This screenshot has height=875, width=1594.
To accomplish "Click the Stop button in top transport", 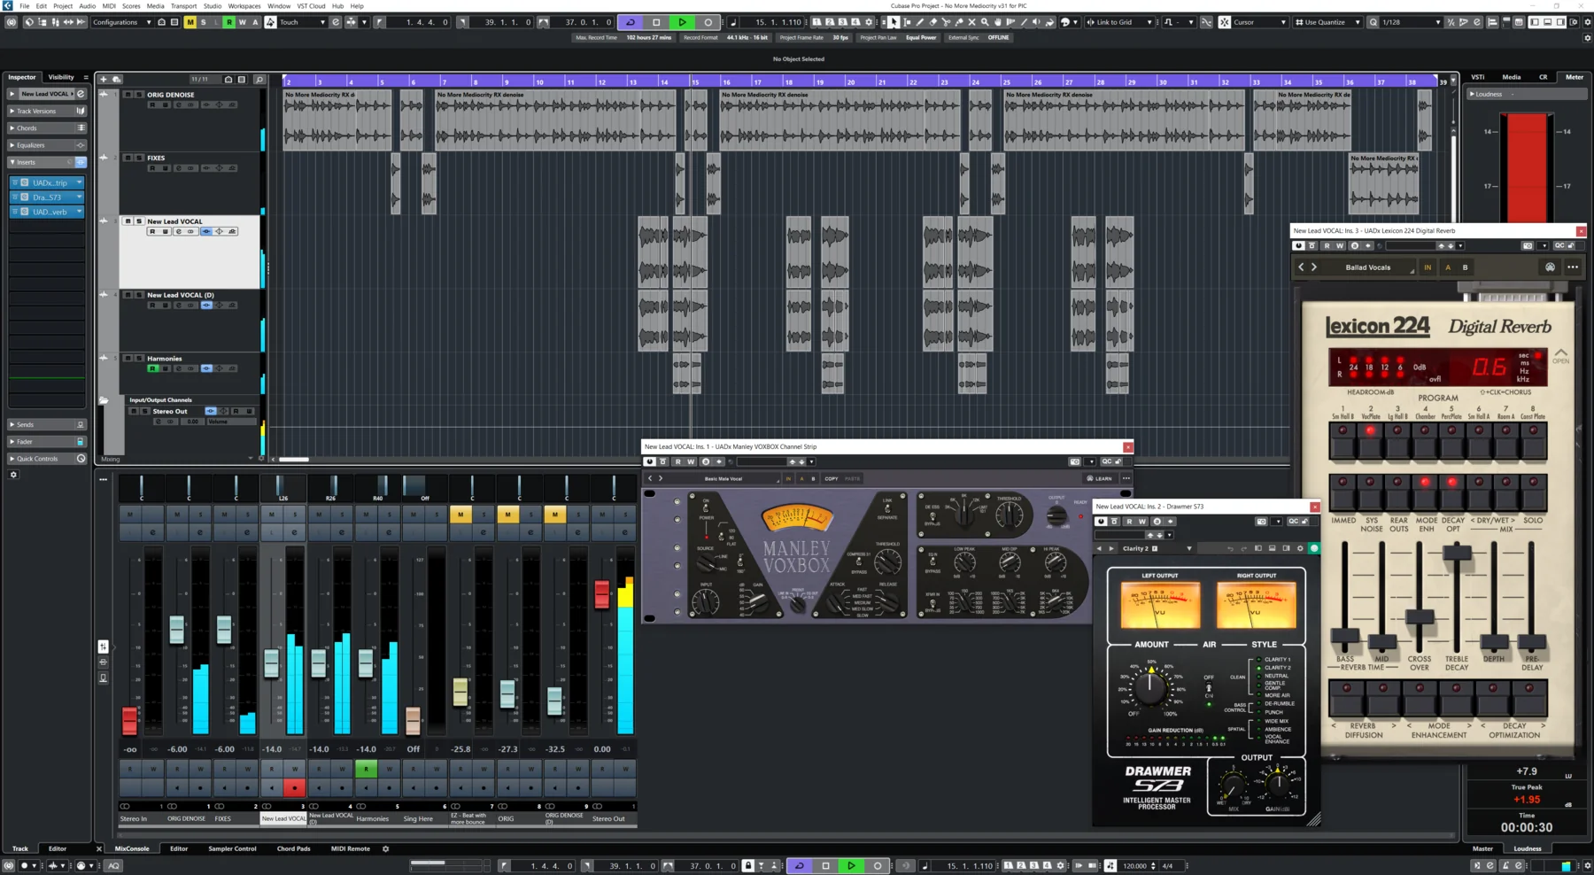I will tap(656, 22).
